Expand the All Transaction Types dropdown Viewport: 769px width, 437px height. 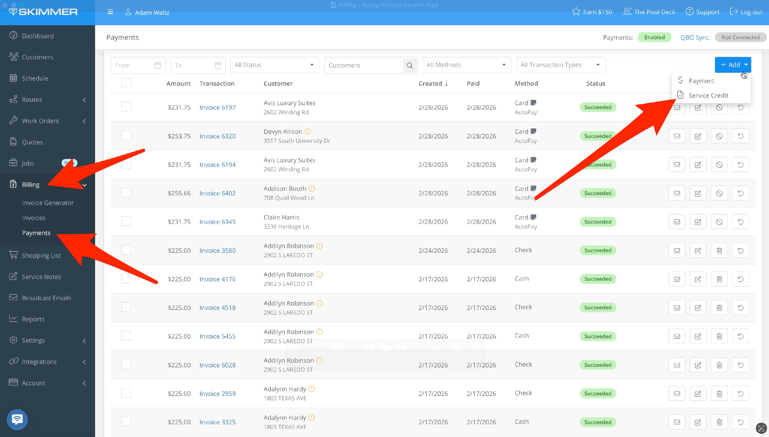click(561, 65)
